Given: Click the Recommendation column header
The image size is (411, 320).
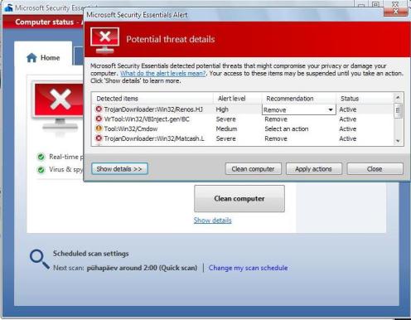Looking at the screenshot, I should coord(298,99).
